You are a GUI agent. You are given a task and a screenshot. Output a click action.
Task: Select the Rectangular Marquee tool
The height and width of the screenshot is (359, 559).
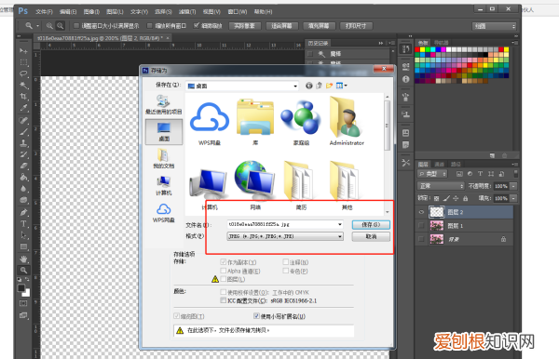tap(23, 62)
